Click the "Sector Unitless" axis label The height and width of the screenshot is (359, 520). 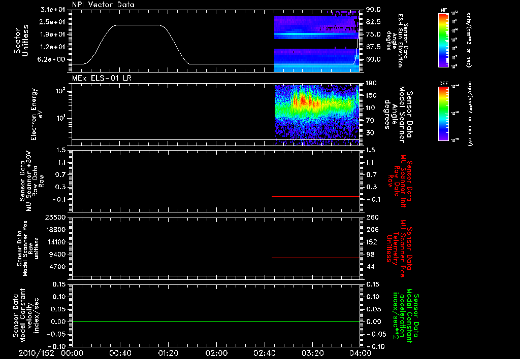21,41
